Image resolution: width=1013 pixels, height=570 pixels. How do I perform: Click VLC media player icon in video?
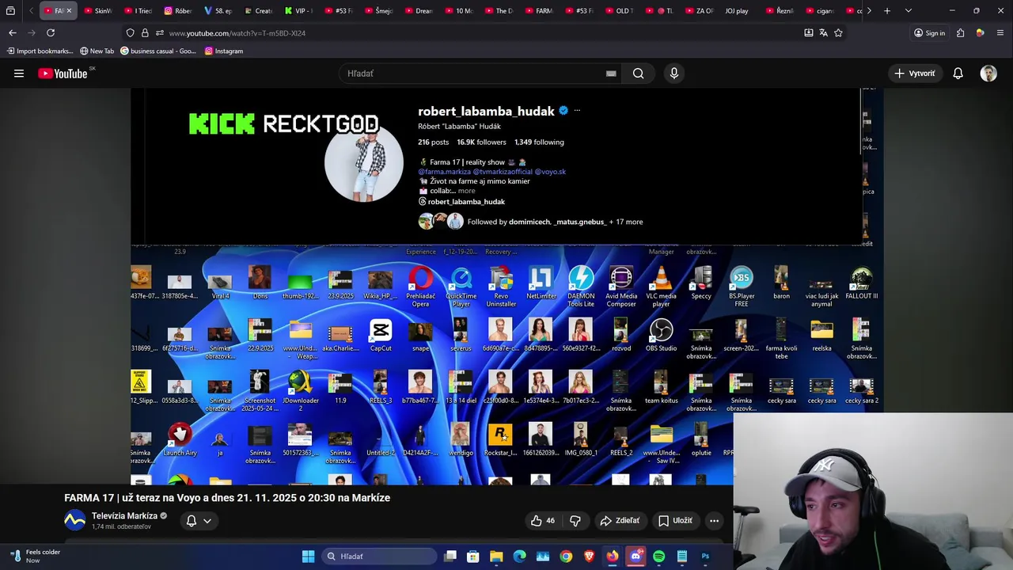[661, 287]
